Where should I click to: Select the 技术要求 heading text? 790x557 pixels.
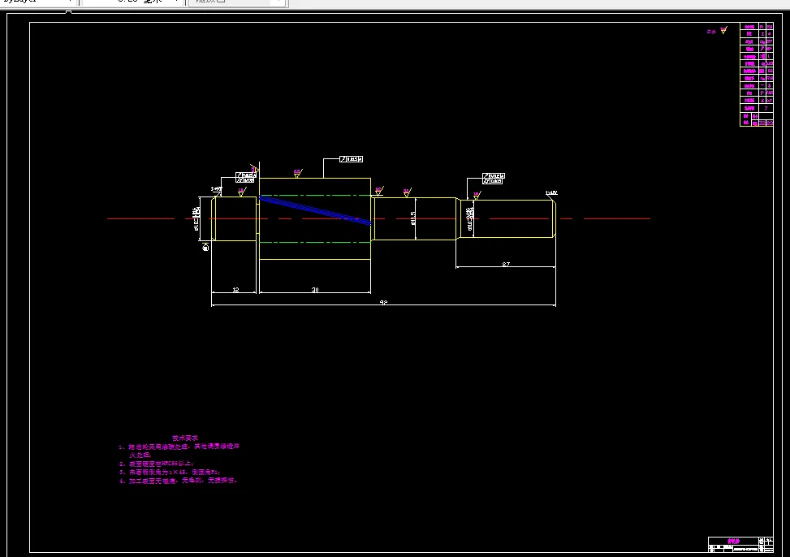pos(185,438)
